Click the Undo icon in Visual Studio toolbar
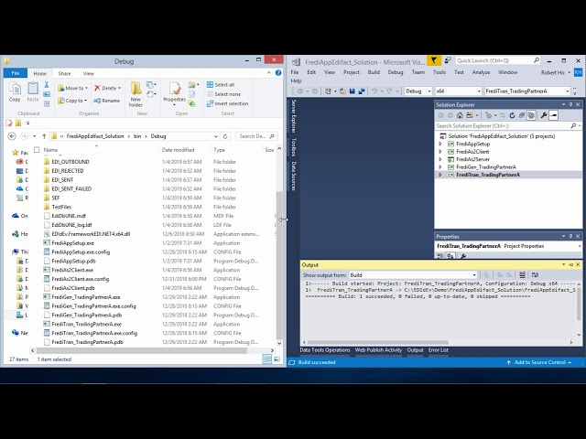 point(374,91)
